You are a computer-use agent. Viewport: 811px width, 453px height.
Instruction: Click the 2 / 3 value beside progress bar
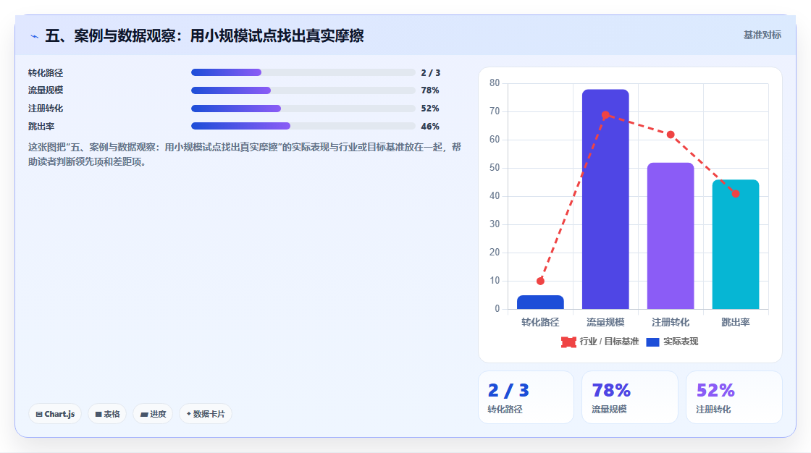click(430, 73)
